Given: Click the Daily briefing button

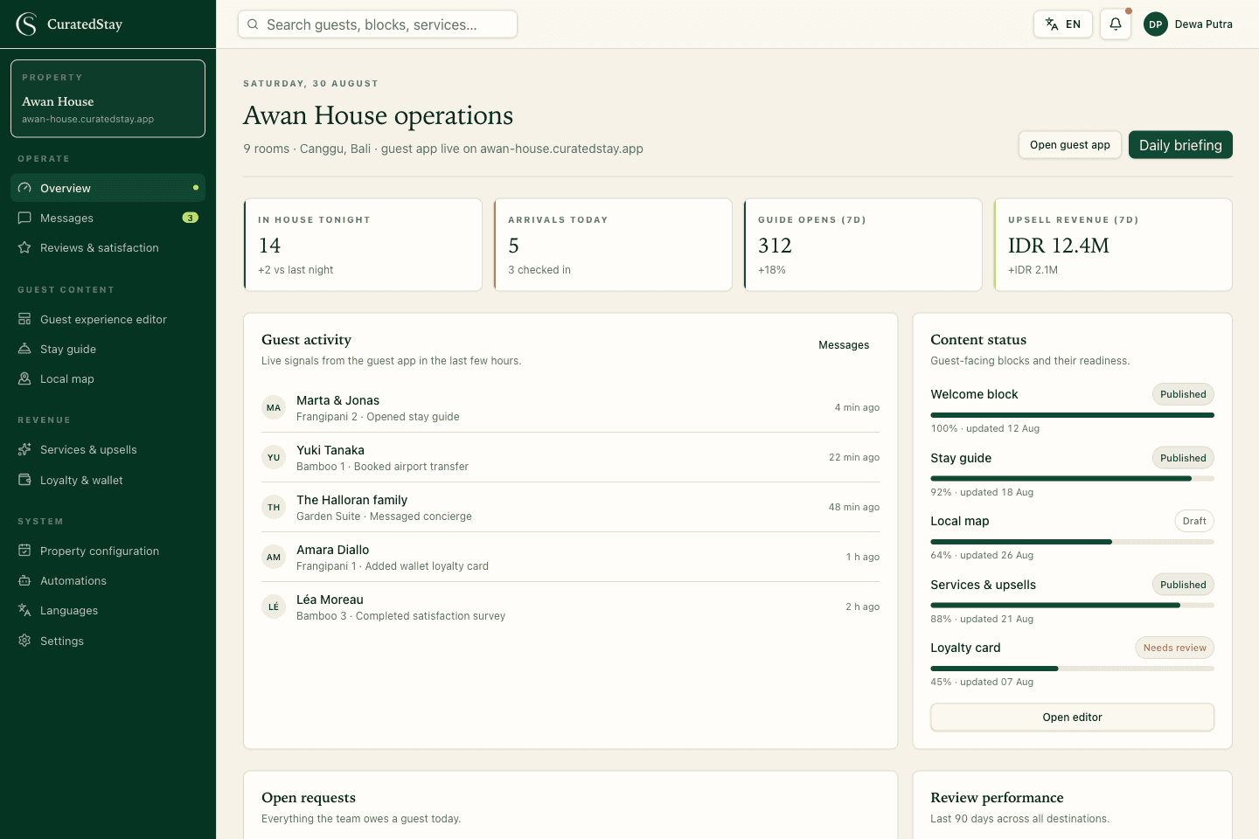Looking at the screenshot, I should (1180, 145).
